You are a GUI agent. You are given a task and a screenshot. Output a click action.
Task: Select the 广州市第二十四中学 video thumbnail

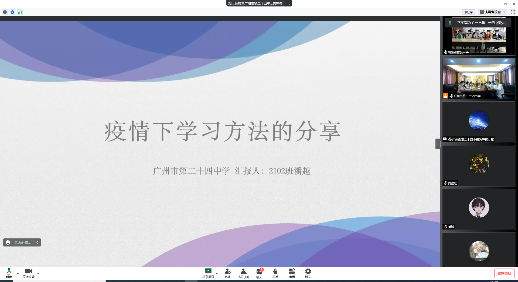(479, 79)
